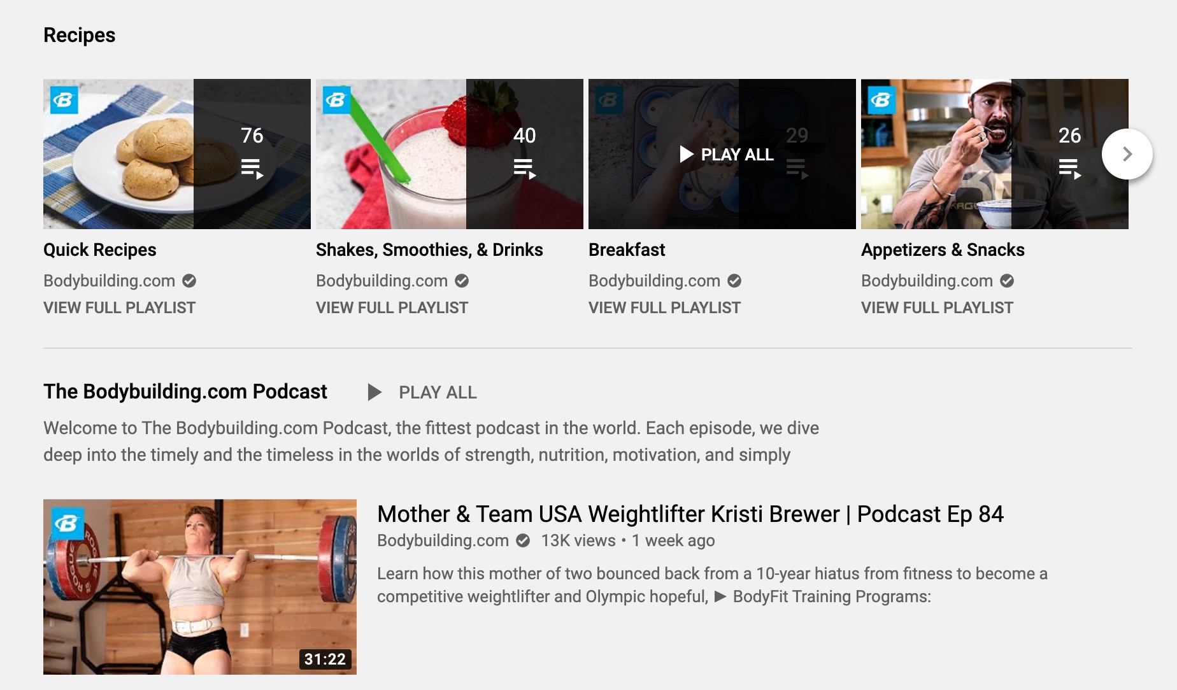Click the '13K views' text
1177x690 pixels.
pos(578,540)
